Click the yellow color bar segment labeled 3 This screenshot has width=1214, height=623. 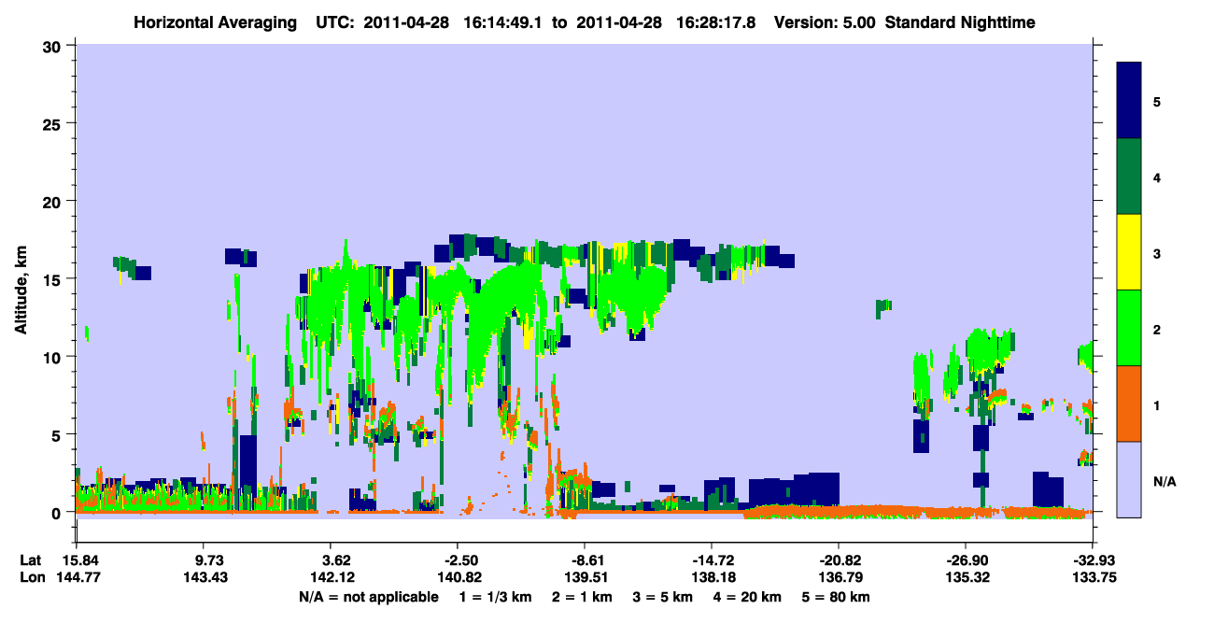pos(1129,252)
